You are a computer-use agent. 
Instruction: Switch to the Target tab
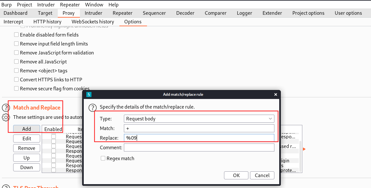(45, 13)
